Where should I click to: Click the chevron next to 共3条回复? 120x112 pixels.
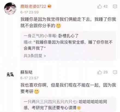(45, 56)
